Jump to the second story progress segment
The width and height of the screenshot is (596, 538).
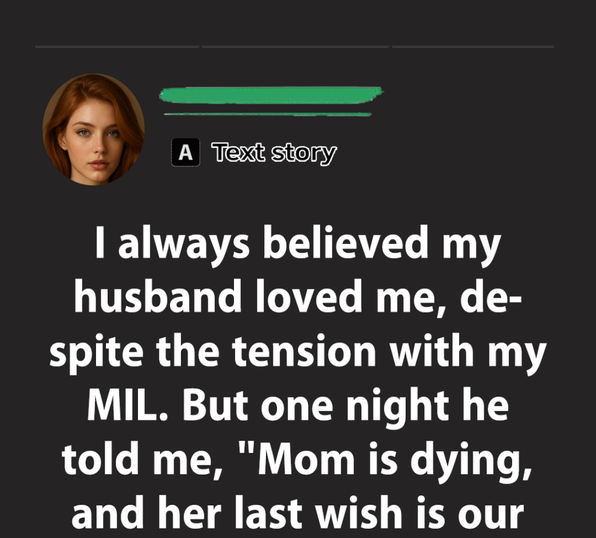pyautogui.click(x=295, y=47)
